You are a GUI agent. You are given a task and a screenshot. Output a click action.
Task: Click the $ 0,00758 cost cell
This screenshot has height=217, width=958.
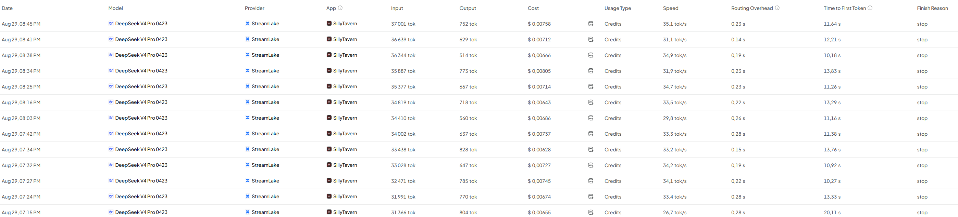[539, 24]
